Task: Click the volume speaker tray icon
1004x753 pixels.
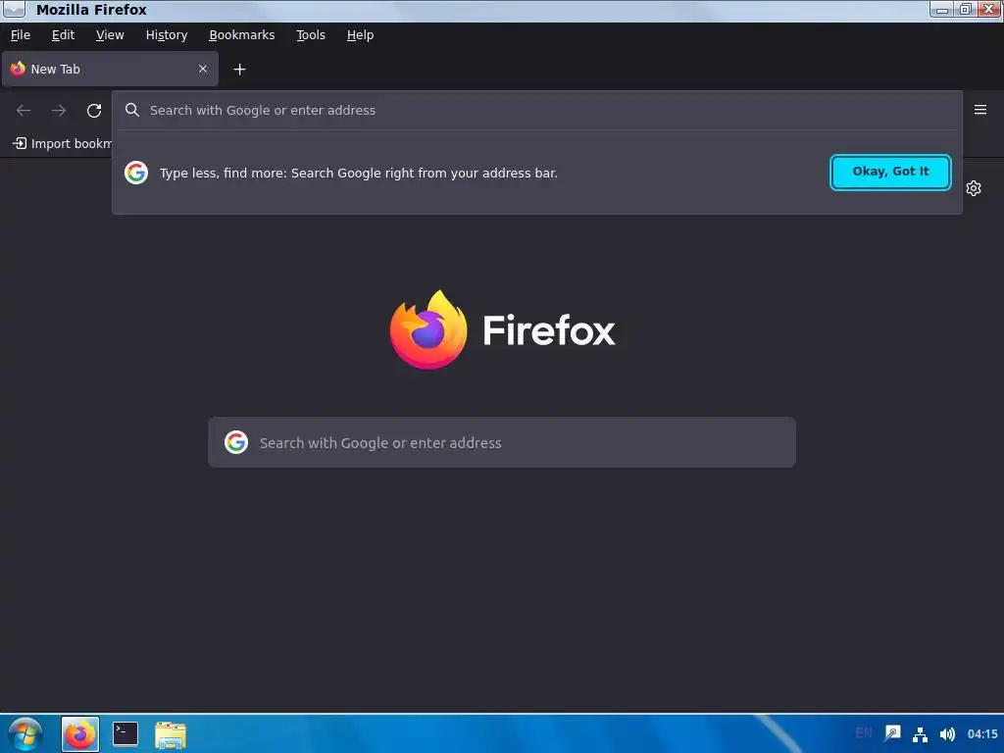Action: [x=946, y=733]
